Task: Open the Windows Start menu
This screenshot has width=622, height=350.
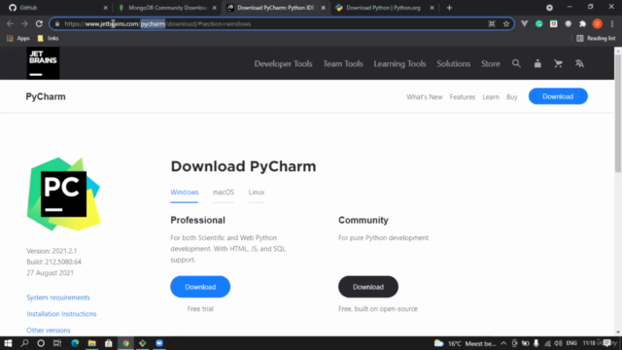Action: pos(8,343)
